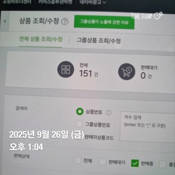Screen dimensions: 175x175
Task: Click the 151 건 total count
Action: click(89, 74)
